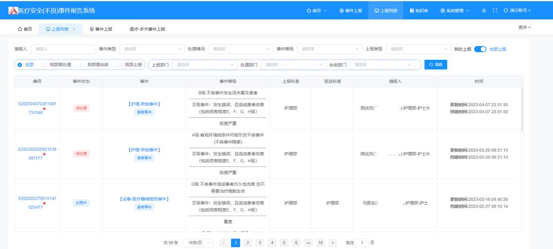Screen dimensions: 553x249
Task: Click the 编号 column header
Action: click(37, 82)
